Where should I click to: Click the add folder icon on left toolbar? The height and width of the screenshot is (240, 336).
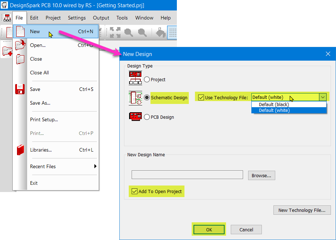tap(7, 51)
